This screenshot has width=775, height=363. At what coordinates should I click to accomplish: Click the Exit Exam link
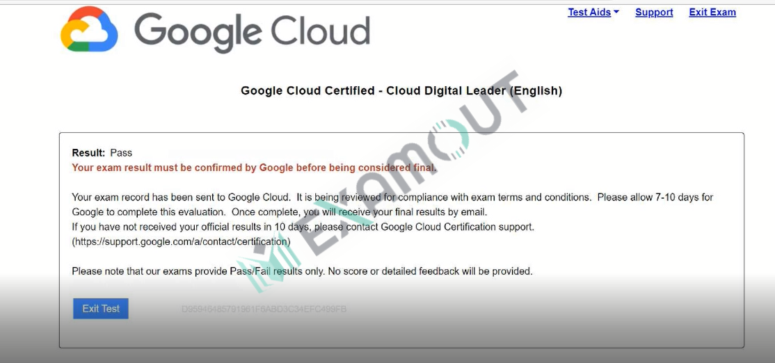712,13
